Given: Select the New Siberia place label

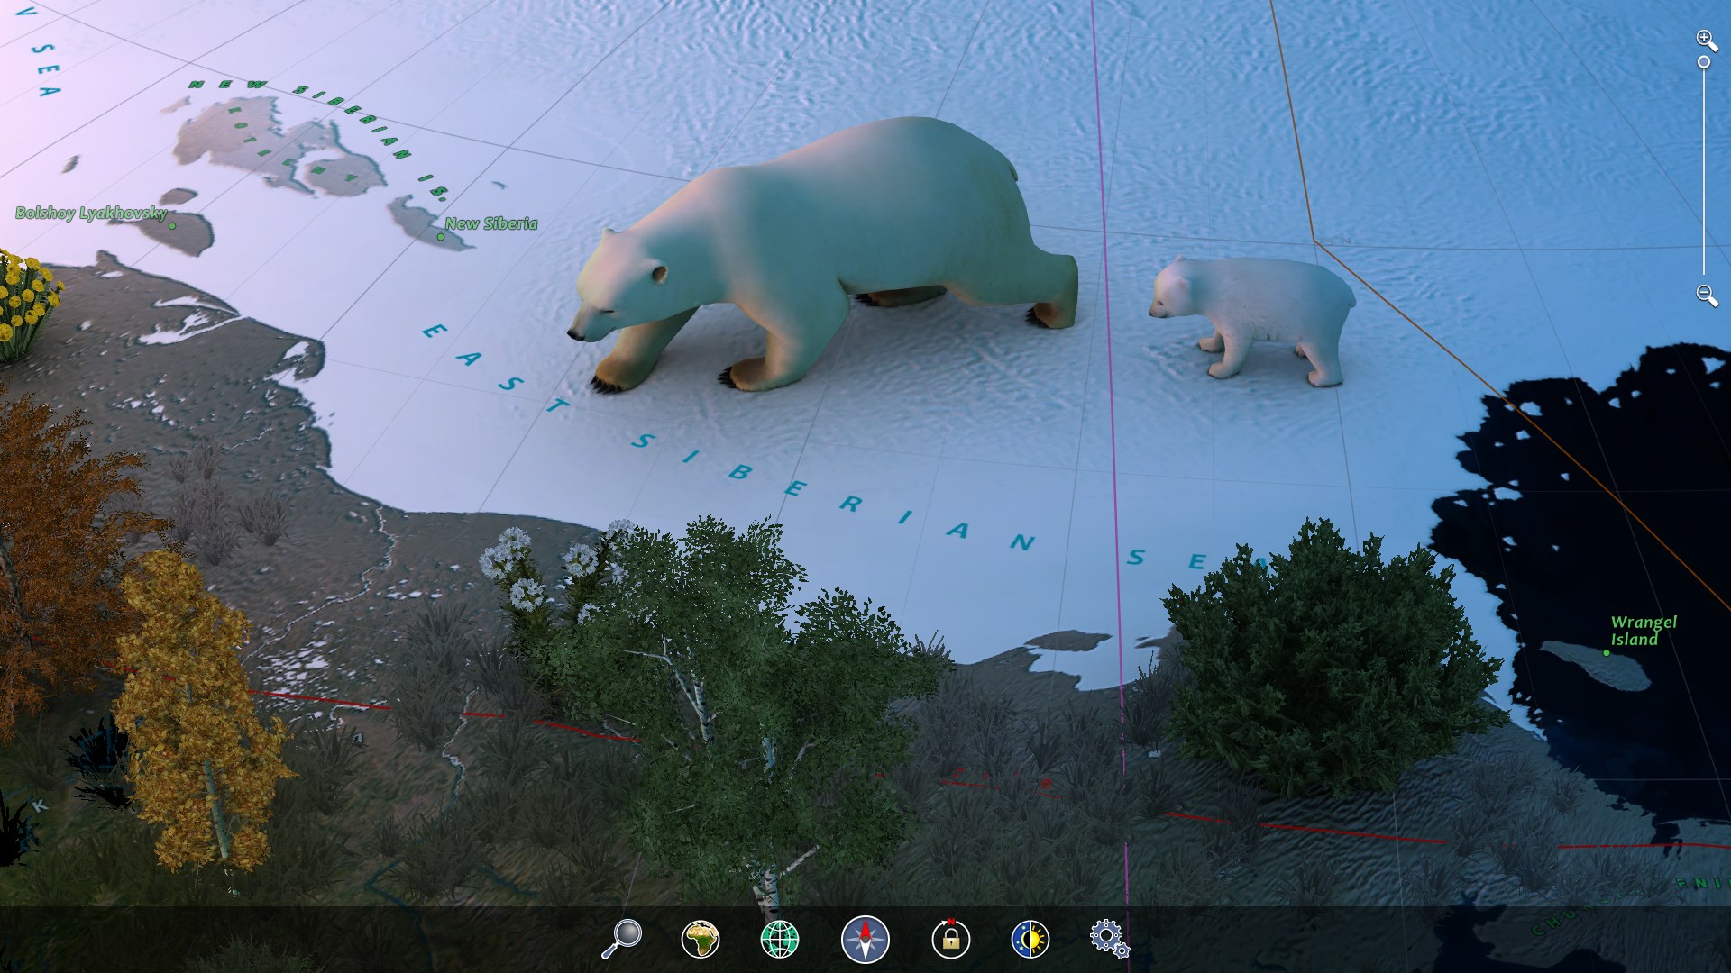Looking at the screenshot, I should click(491, 223).
